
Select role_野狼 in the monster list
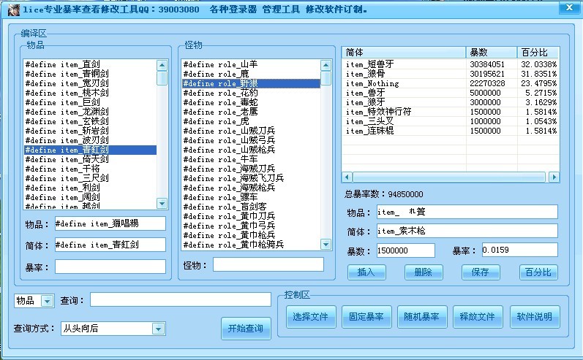pyautogui.click(x=251, y=83)
